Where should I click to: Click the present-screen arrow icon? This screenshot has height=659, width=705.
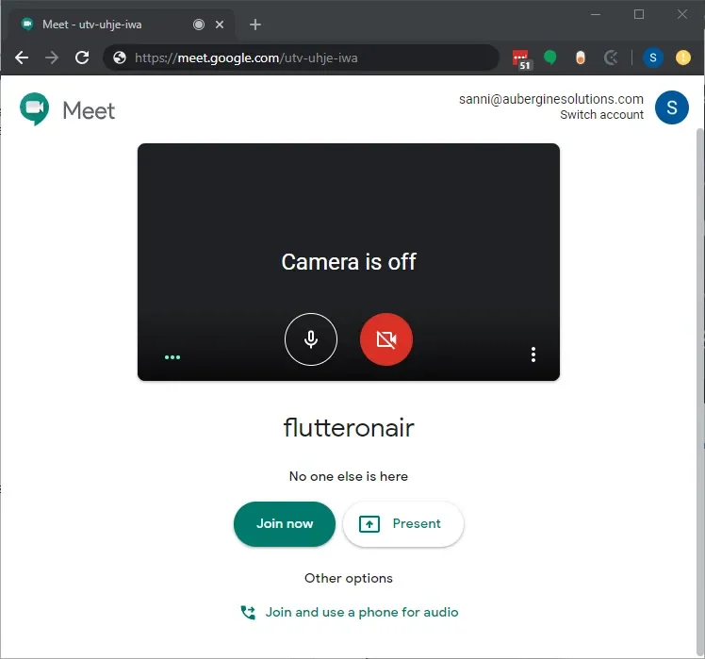[369, 524]
